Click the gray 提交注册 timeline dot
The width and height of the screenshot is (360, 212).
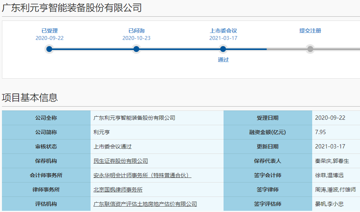[x=310, y=49]
